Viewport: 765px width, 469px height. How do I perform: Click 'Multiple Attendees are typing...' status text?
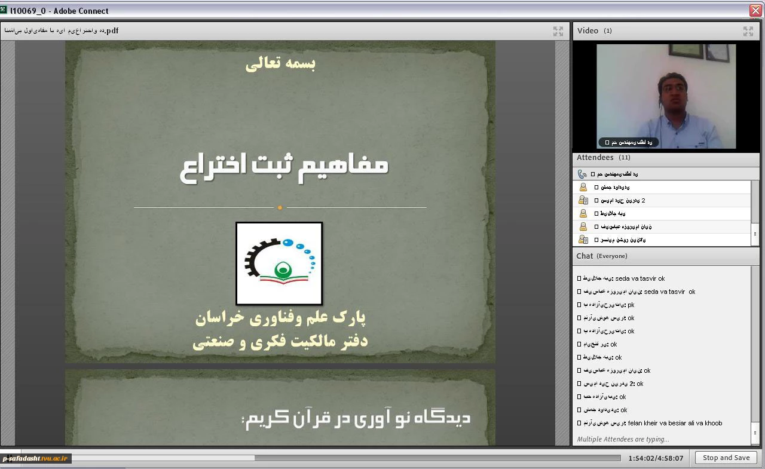tap(623, 439)
